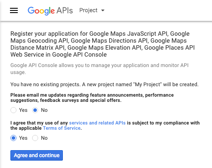Viewport: 212px width, 168px height.
Task: Click the Yes text label under email updates
Action: (x=23, y=110)
